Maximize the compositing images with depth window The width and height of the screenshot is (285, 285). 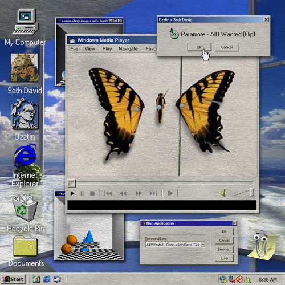(115, 21)
